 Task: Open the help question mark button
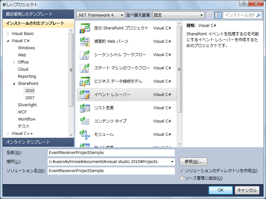[x=244, y=3]
